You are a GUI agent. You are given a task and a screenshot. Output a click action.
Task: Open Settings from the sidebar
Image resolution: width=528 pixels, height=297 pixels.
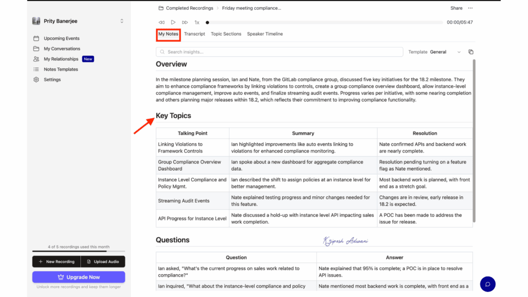(52, 79)
